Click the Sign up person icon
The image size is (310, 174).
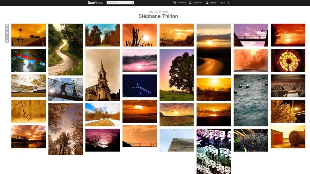coord(207,2)
